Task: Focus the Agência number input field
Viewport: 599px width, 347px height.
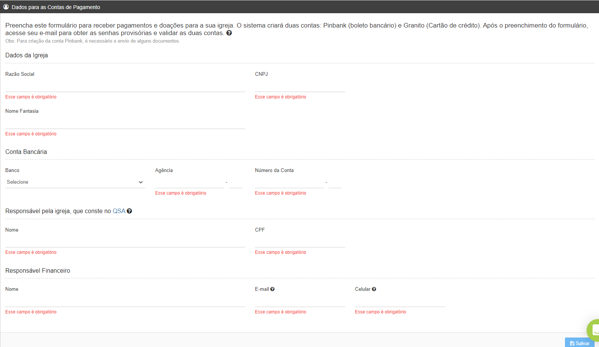Action: (x=189, y=182)
